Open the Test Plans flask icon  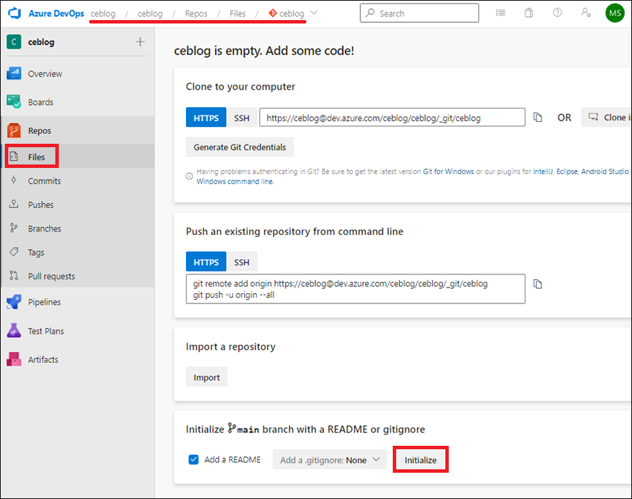coord(14,330)
